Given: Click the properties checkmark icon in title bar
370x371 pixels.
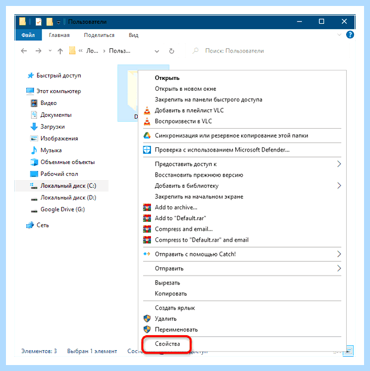Looking at the screenshot, I should [38, 21].
